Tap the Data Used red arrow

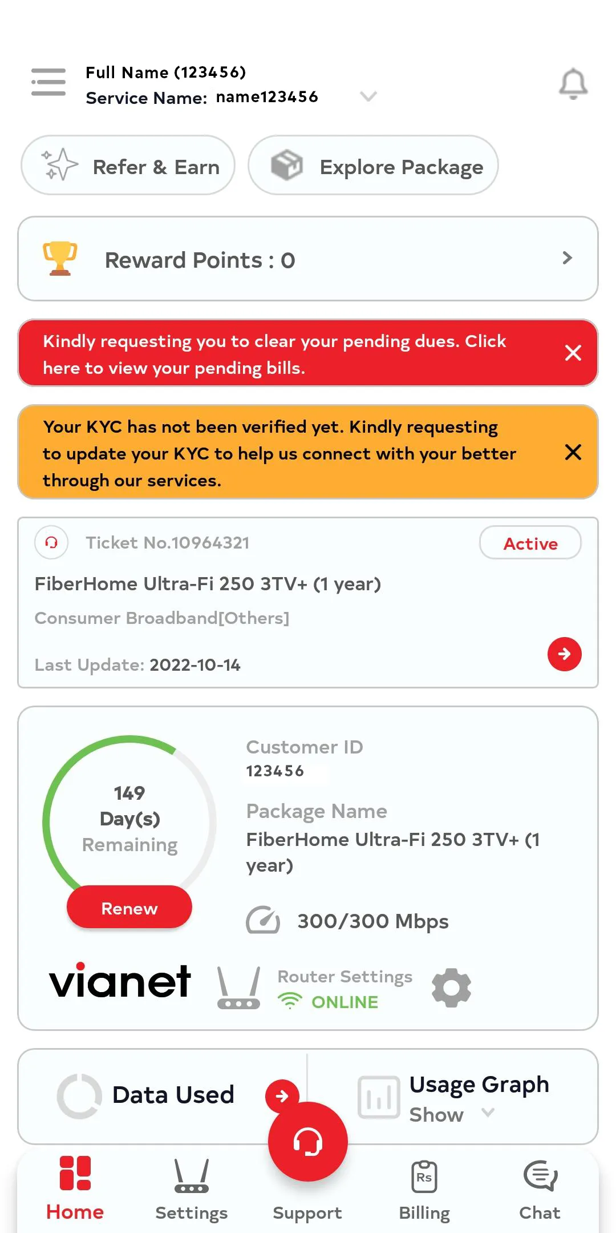(x=282, y=1095)
